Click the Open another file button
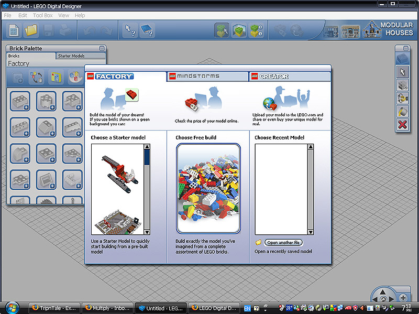This screenshot has height=314, width=419. pos(283,243)
